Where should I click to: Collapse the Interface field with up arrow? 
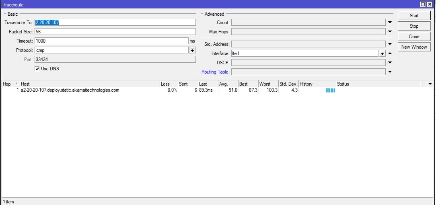390,53
